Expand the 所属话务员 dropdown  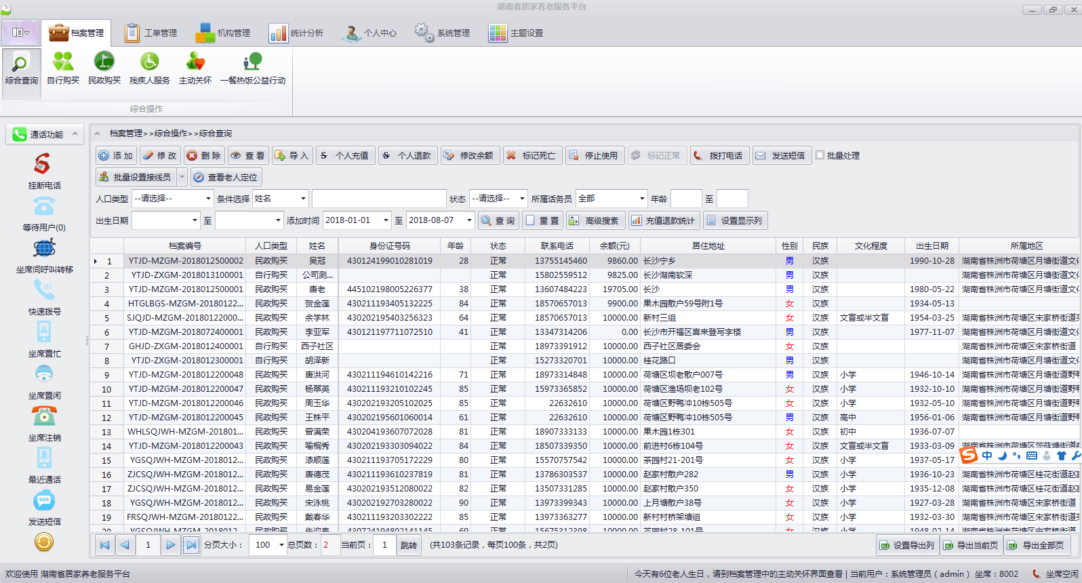[x=641, y=199]
